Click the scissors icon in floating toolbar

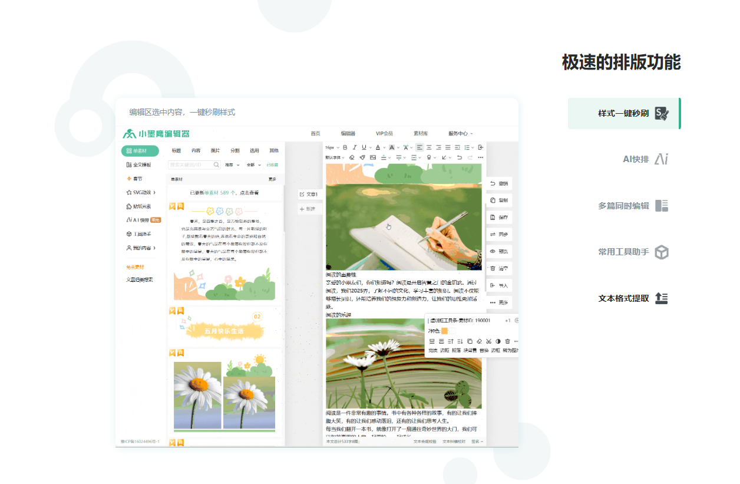pyautogui.click(x=488, y=341)
